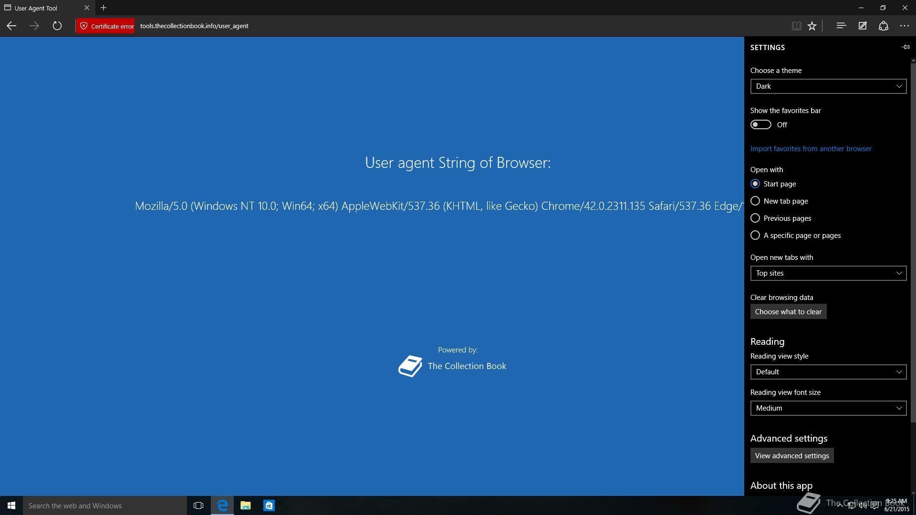Expand the Choose a theme dropdown
The image size is (916, 515).
pos(828,86)
